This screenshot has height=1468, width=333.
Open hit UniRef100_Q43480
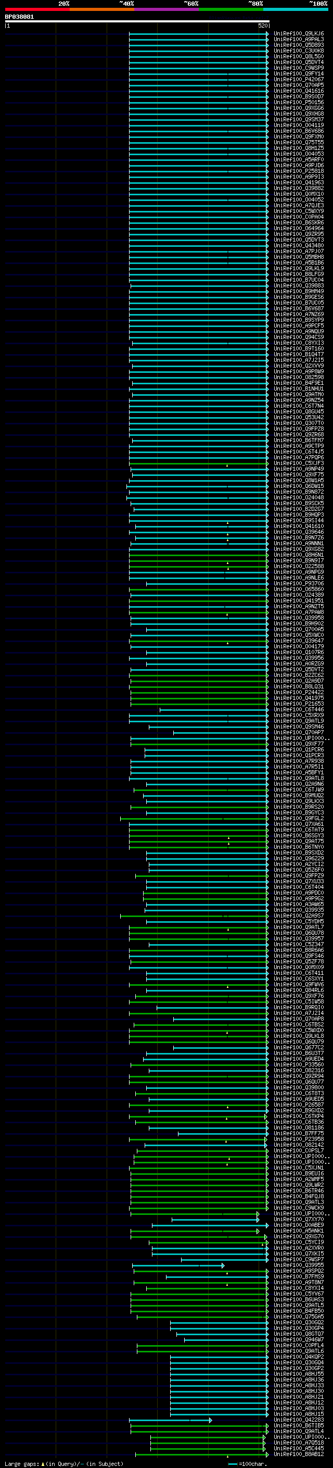299,246
